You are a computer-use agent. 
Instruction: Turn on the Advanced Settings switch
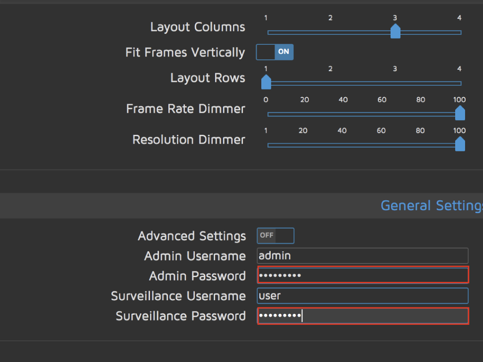tap(275, 236)
